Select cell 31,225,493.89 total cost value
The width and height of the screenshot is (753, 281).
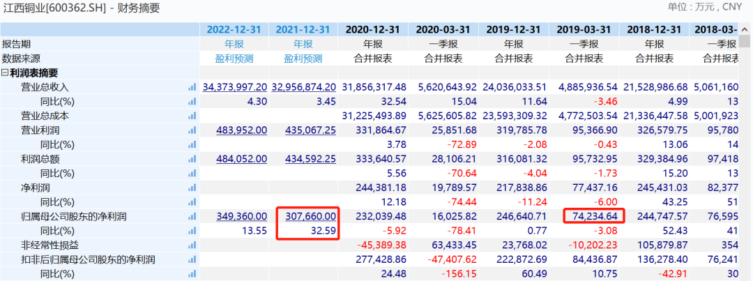(x=373, y=116)
